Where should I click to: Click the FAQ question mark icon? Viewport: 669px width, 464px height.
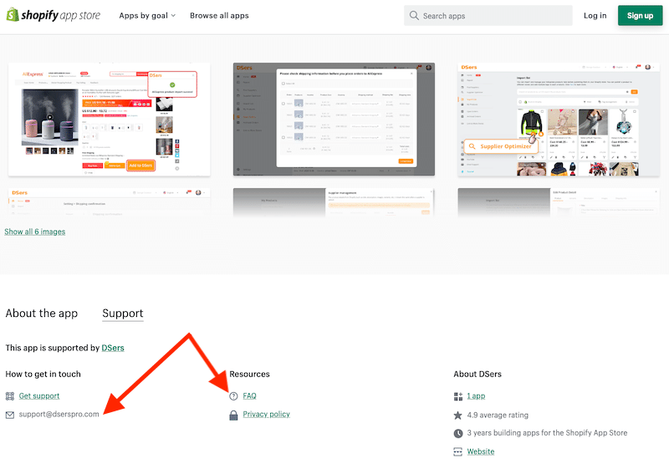[x=233, y=396]
